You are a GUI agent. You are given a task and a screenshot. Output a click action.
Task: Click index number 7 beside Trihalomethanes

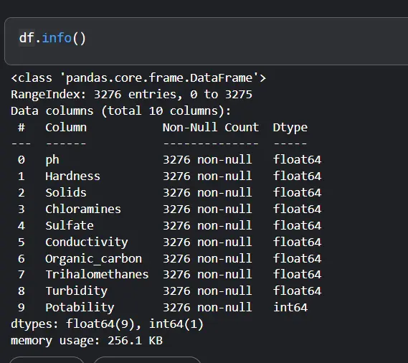tap(22, 275)
